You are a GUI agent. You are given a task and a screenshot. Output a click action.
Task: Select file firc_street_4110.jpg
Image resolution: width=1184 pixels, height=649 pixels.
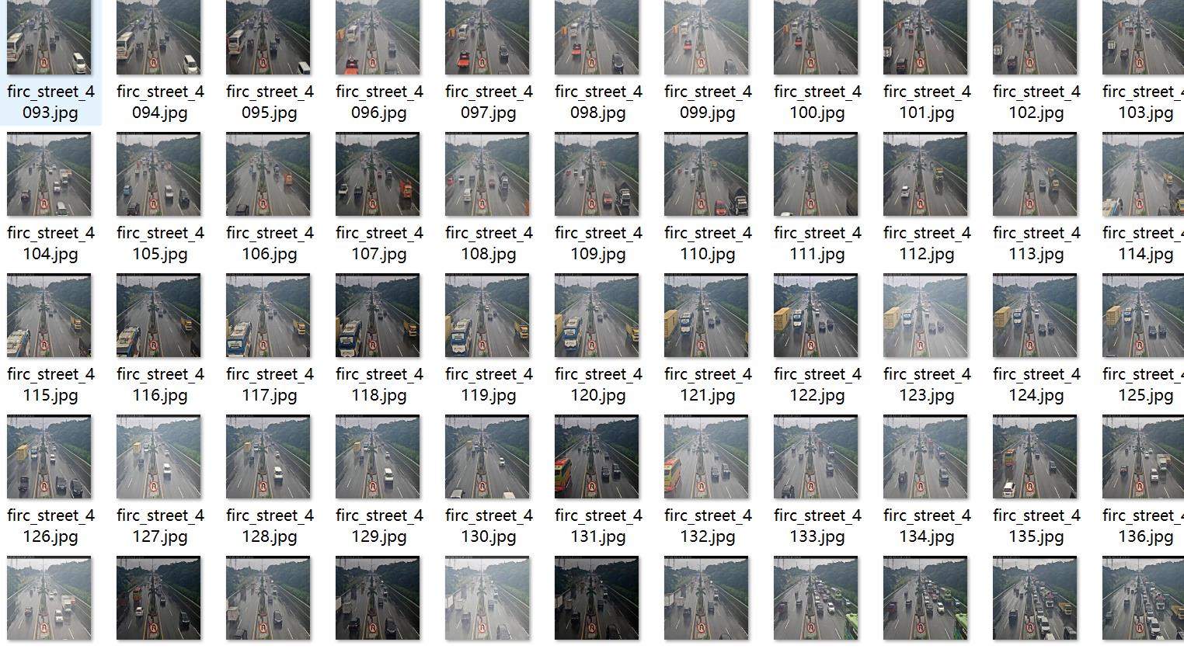tap(706, 174)
